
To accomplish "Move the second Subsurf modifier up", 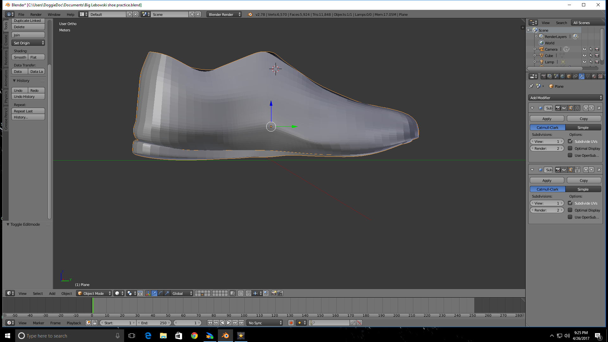I will click(586, 170).
